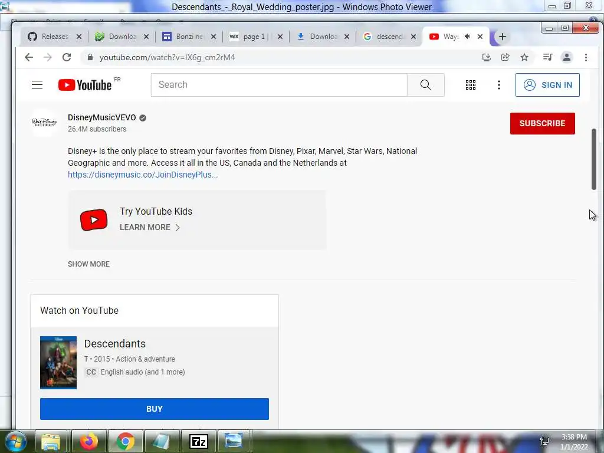
Task: Click the 26.4M subscribers text
Action: [97, 129]
